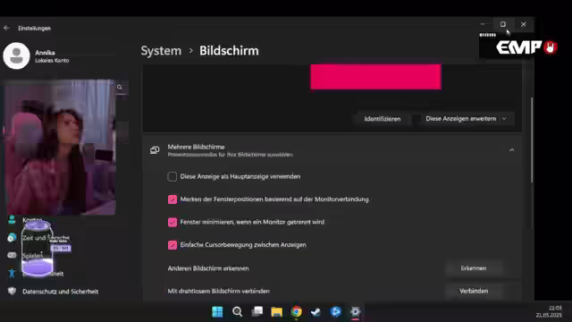Screen dimensions: 572x322
Task: Uncheck Merken der Fensterpositionen checkbox
Action: coord(172,199)
